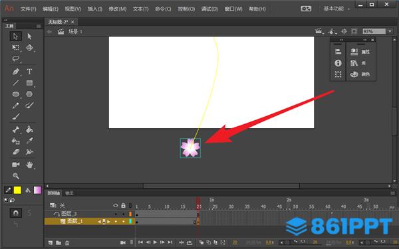Select the Hand tool
Screen dimensions: 399x249
29,165
